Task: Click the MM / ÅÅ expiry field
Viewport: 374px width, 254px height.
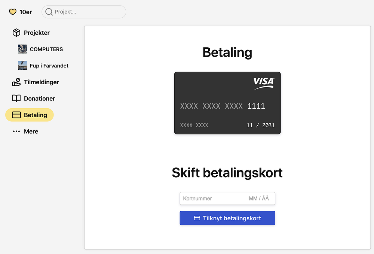Action: click(259, 199)
